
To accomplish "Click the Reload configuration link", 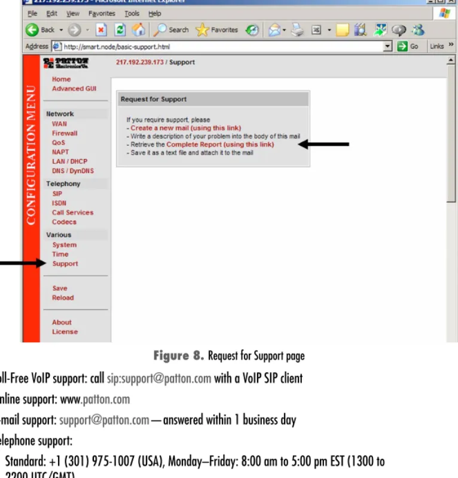I will pos(63,298).
